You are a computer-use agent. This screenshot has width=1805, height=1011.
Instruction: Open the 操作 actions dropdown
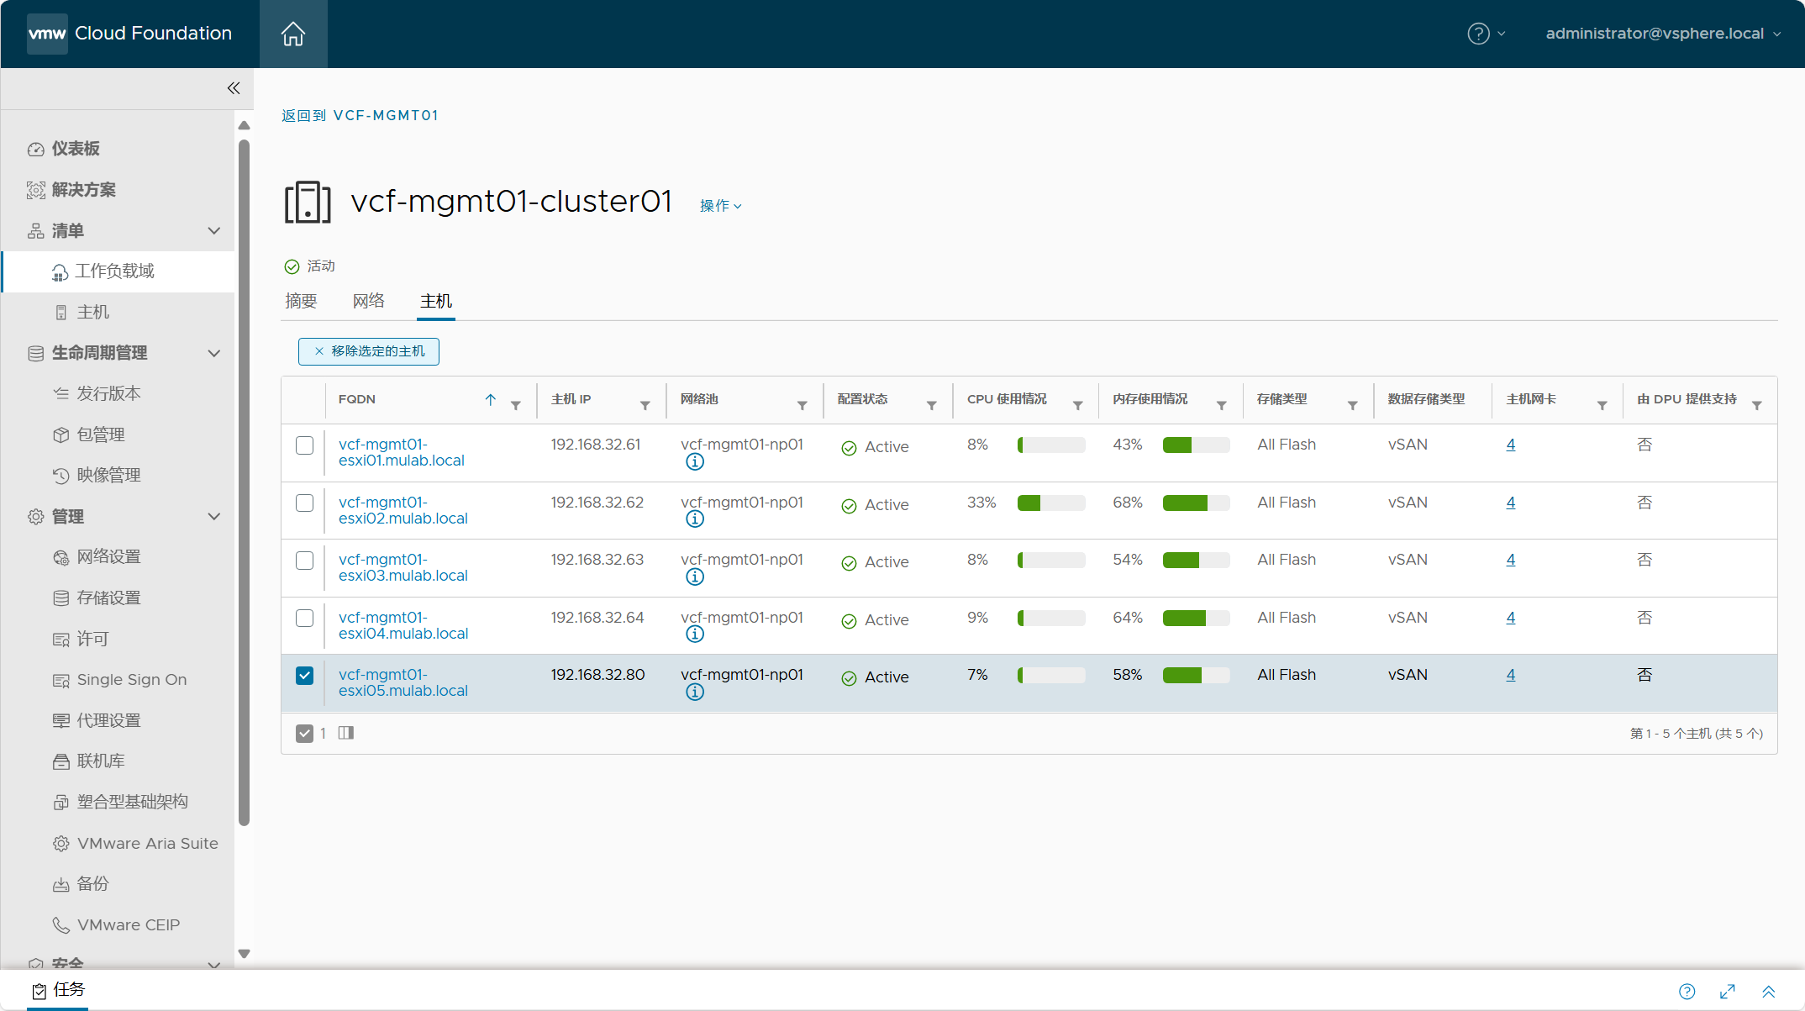tap(720, 206)
